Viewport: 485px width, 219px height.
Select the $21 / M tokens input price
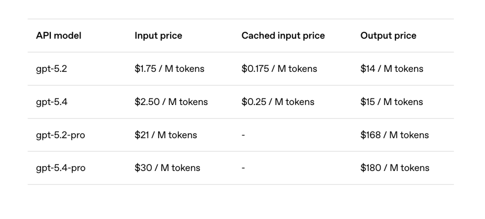[x=166, y=135]
